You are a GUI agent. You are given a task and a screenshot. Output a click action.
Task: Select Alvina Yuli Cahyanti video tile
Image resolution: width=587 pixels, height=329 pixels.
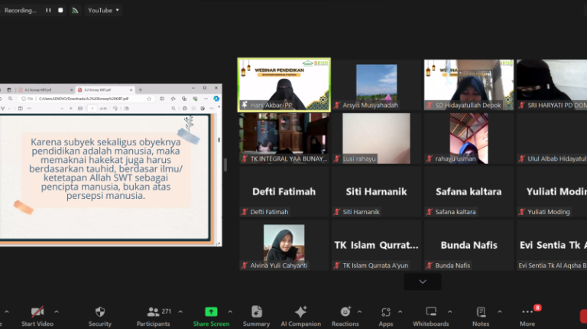(284, 245)
